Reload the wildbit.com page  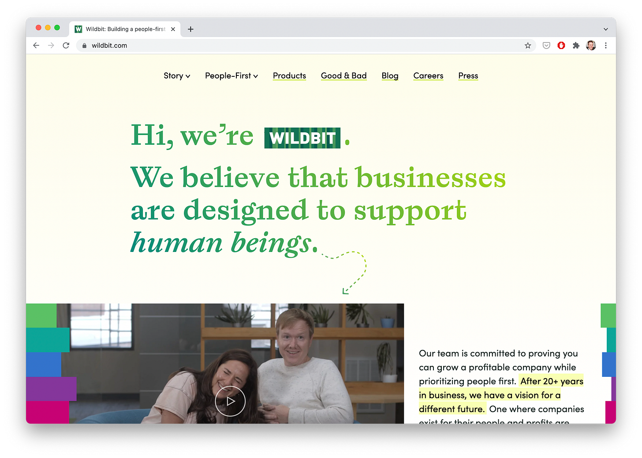point(66,45)
